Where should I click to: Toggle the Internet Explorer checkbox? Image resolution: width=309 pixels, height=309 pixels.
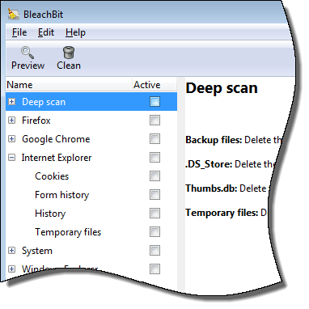click(154, 158)
